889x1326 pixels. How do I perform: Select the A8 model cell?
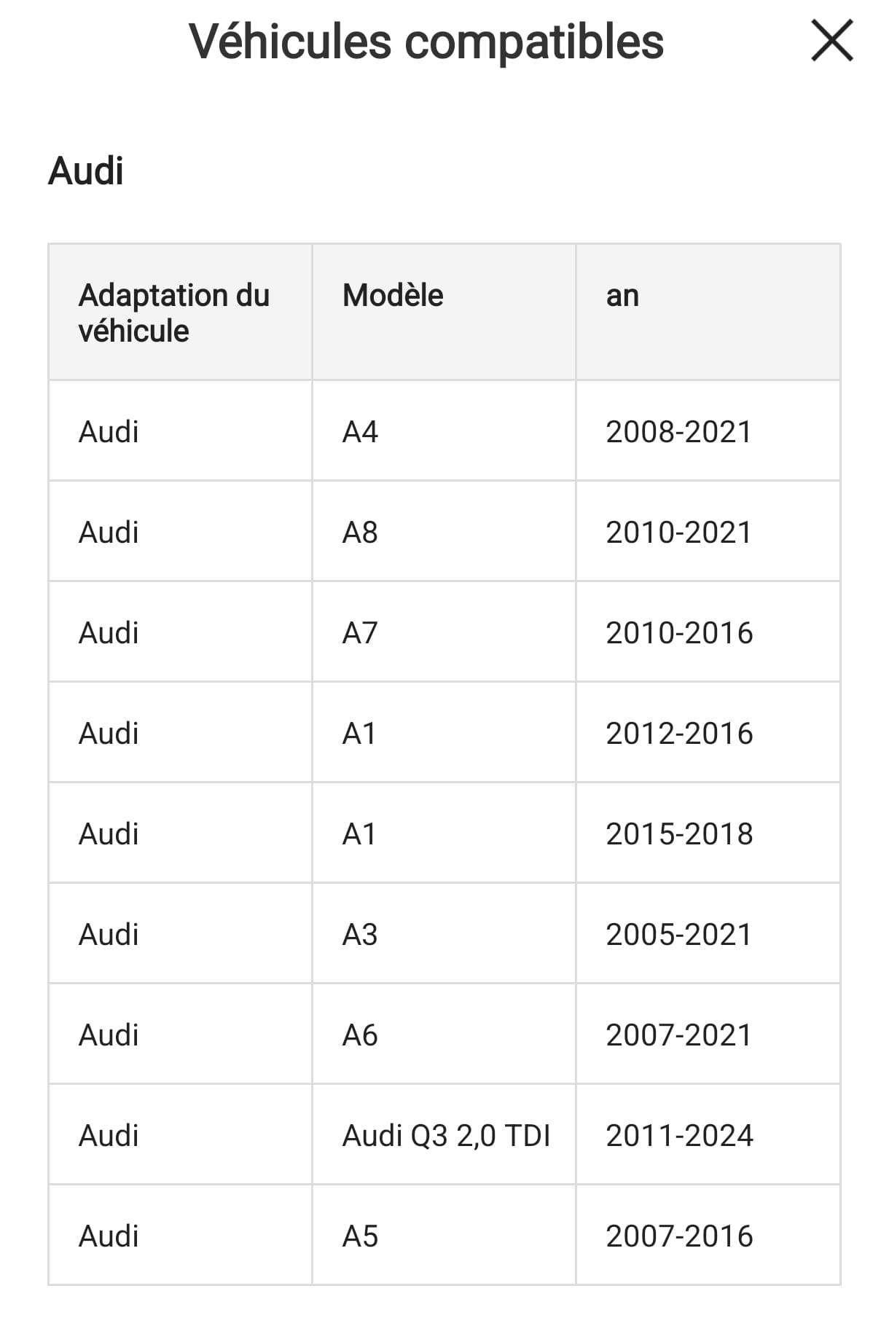coord(360,533)
